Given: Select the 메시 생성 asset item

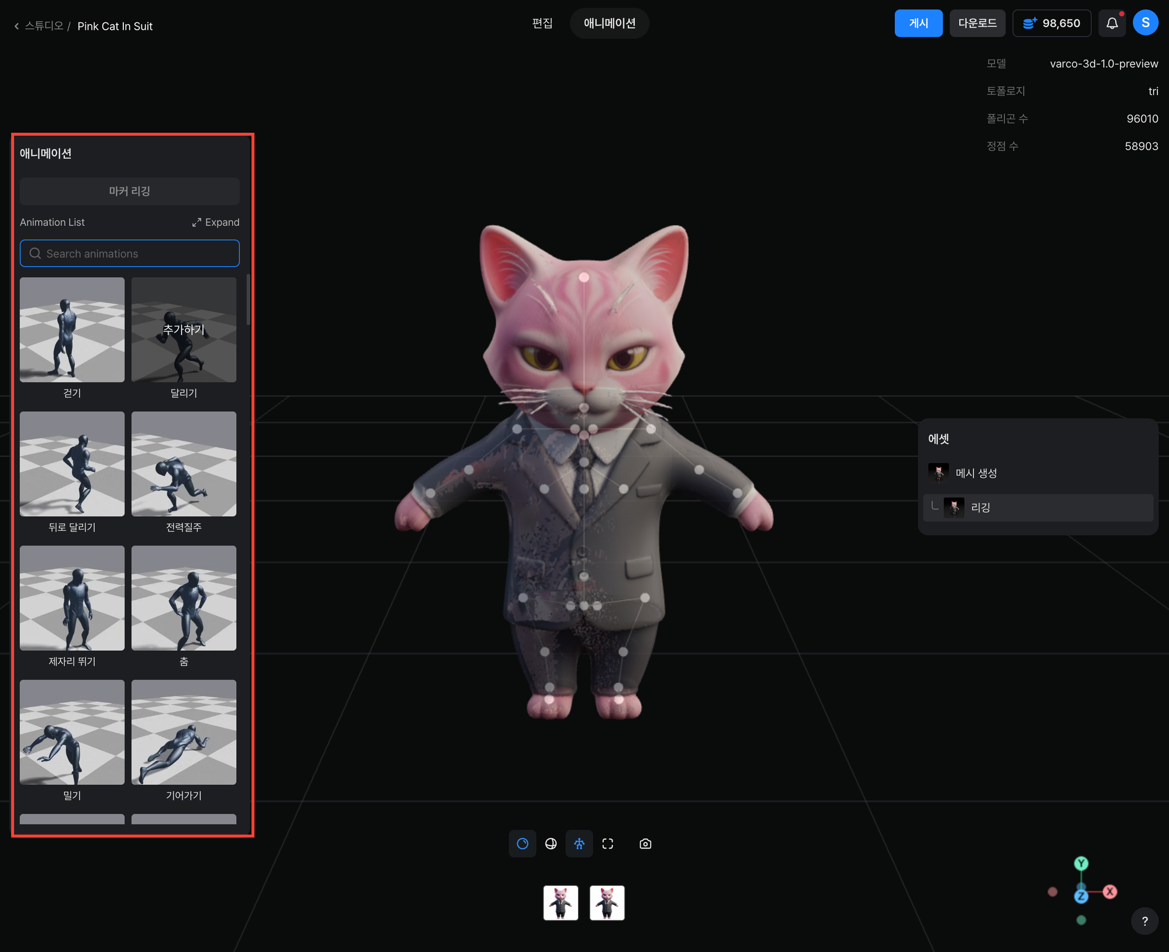Looking at the screenshot, I should [976, 473].
